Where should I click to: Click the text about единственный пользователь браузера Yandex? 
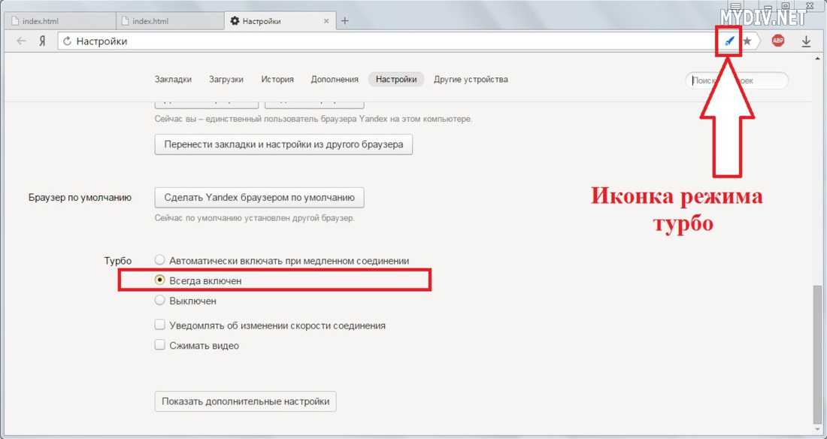[314, 120]
